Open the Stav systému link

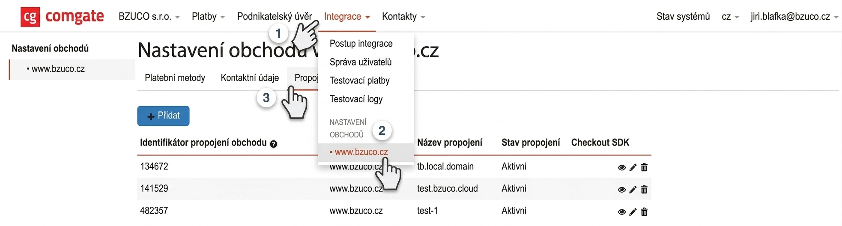pos(683,17)
